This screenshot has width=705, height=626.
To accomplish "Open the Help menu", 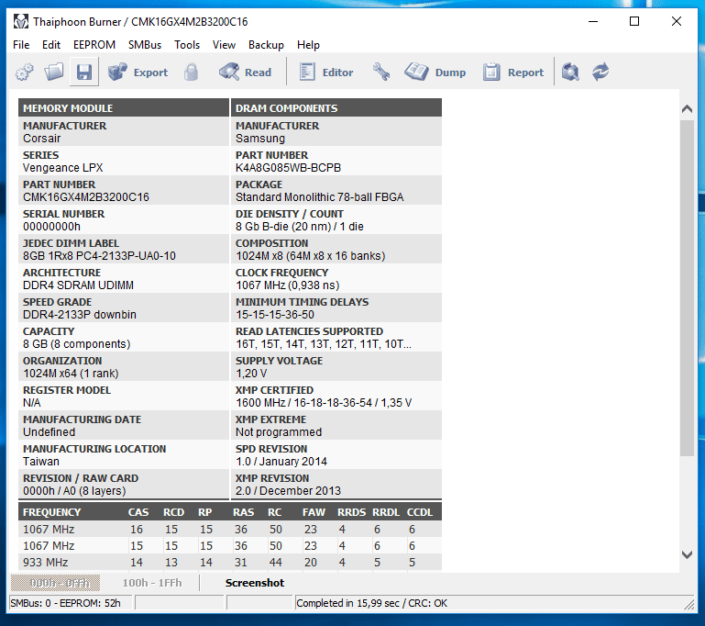I will tap(308, 45).
